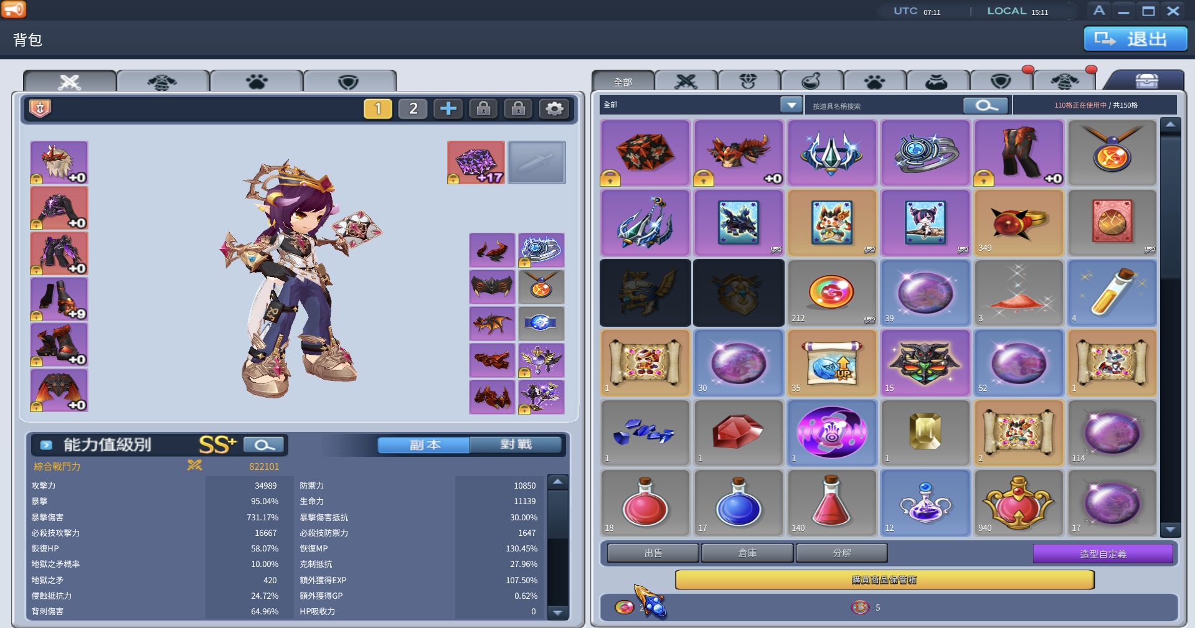1195x628 pixels.
Task: Click the inventory scrollbar thumb
Action: [1171, 207]
